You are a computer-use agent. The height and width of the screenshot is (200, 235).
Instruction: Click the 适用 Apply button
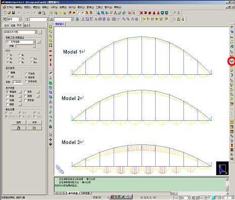(19, 122)
